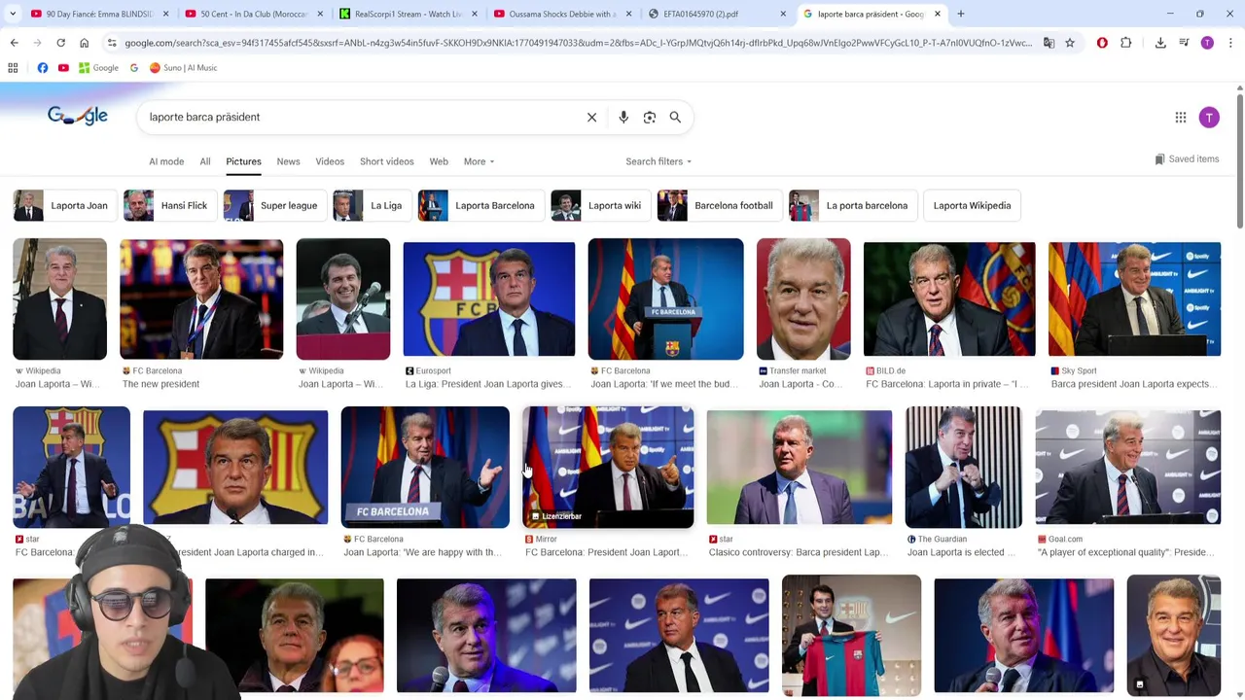This screenshot has width=1245, height=700.
Task: Switch to the Videos tab
Action: (330, 161)
